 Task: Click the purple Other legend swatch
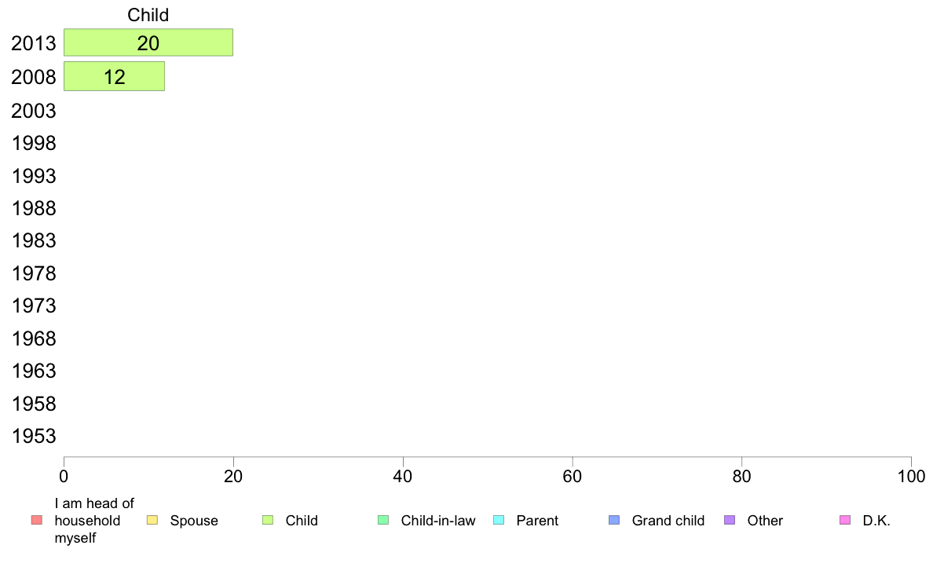[x=730, y=520]
